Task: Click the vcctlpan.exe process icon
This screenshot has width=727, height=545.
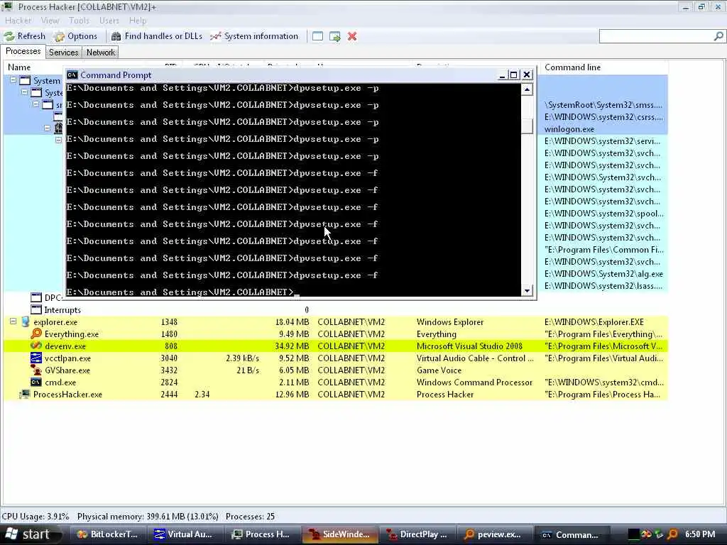Action: coord(36,358)
